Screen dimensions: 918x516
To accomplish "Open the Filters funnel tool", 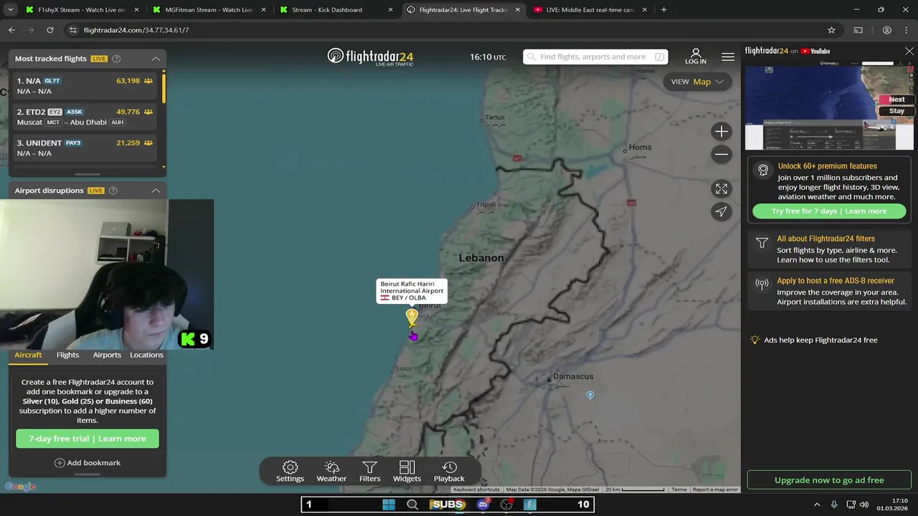I will click(x=369, y=472).
